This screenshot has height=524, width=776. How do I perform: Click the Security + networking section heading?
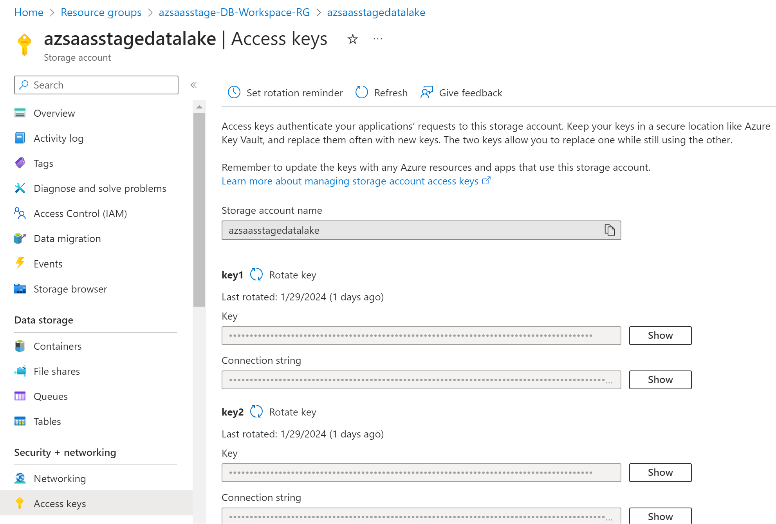[65, 452]
